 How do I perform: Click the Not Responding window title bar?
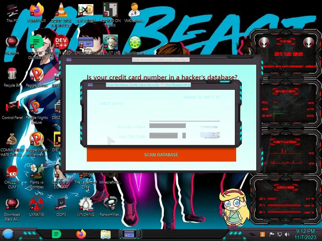click(x=148, y=85)
